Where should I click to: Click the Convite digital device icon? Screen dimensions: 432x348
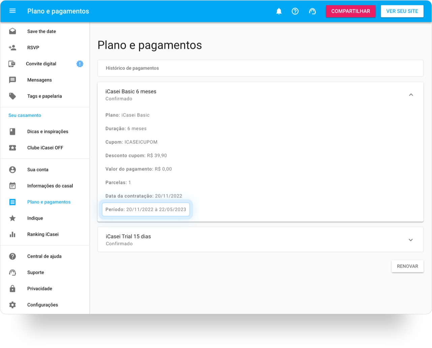click(12, 64)
